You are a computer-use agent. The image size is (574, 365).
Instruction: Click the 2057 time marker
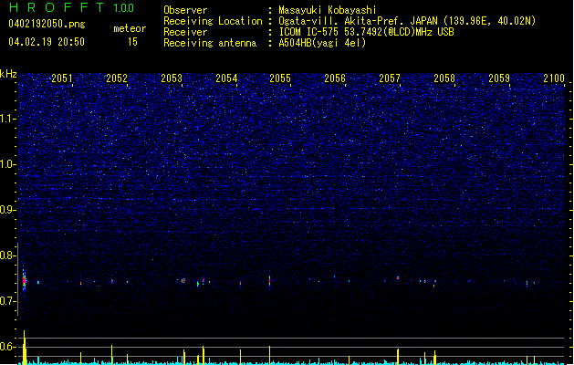click(390, 78)
